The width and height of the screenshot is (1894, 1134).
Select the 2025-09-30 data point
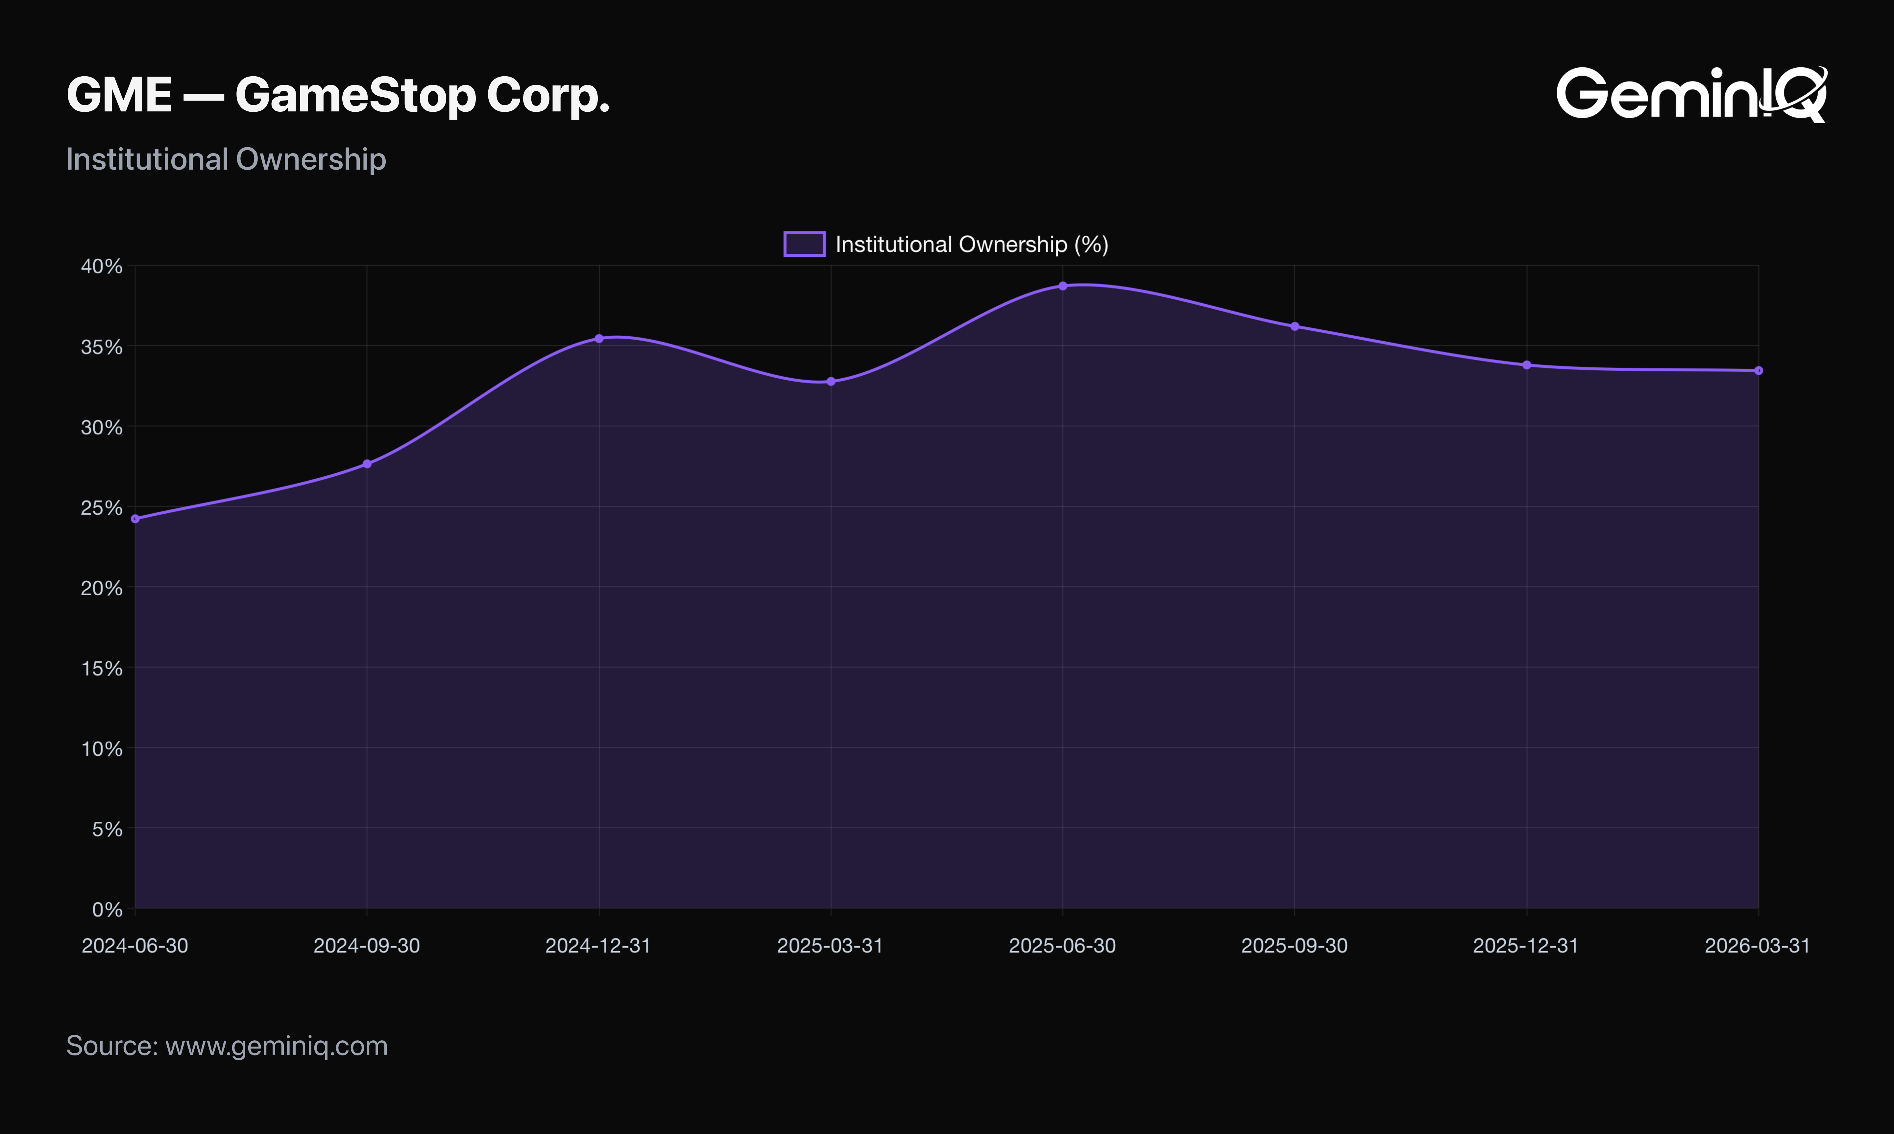pos(1295,326)
